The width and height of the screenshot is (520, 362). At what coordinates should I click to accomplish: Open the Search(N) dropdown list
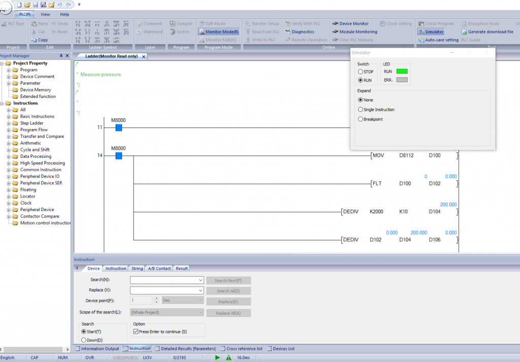click(201, 280)
